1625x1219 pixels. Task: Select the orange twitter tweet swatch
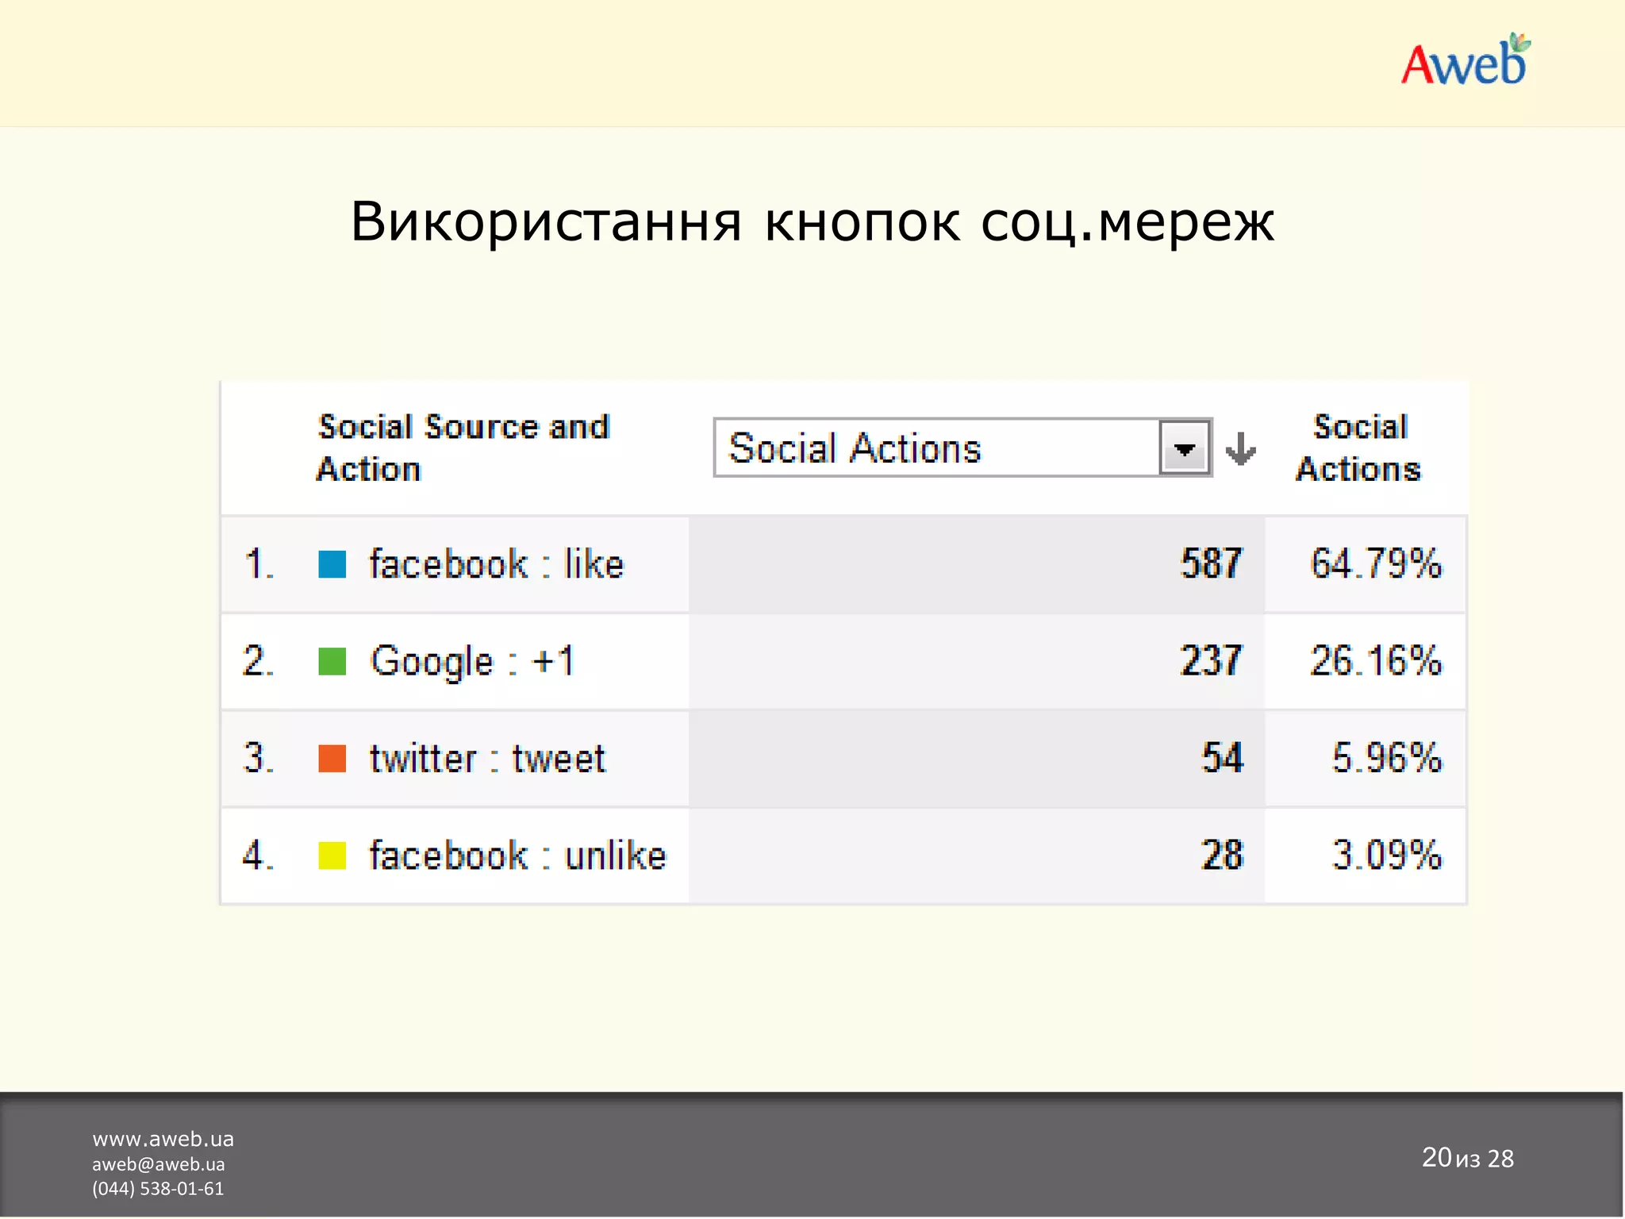click(x=332, y=758)
